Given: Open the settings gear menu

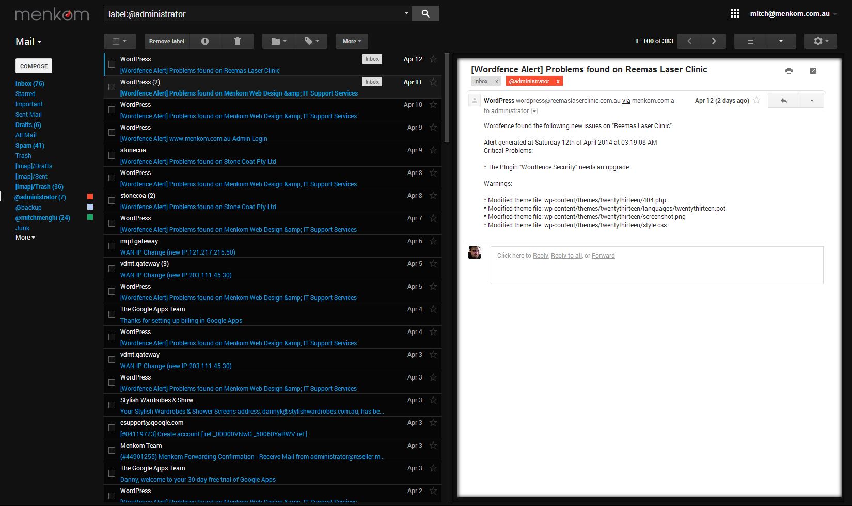Looking at the screenshot, I should [x=821, y=41].
